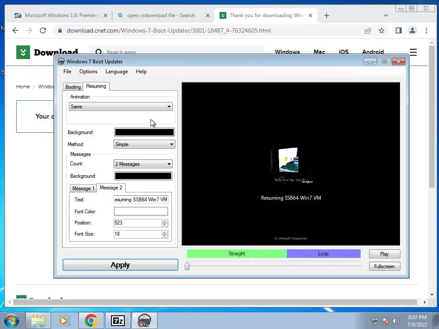
Task: Open 7-Zip from the taskbar
Action: tap(117, 320)
